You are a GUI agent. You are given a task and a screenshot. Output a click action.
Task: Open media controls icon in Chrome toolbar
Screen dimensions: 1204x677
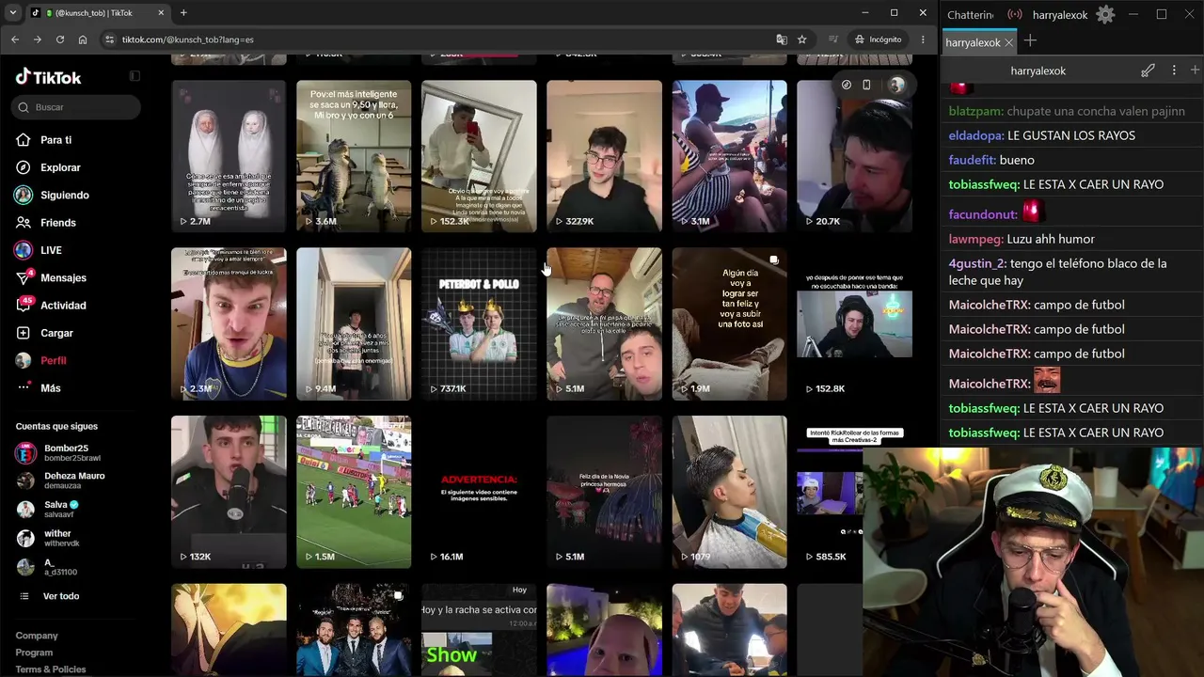point(833,39)
